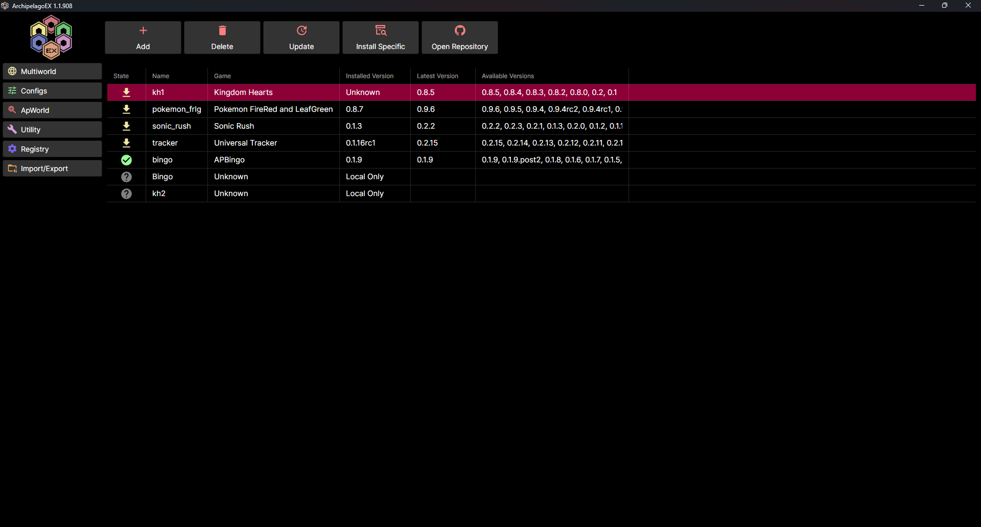
Task: Click the trash icon on Delete
Action: pos(222,31)
